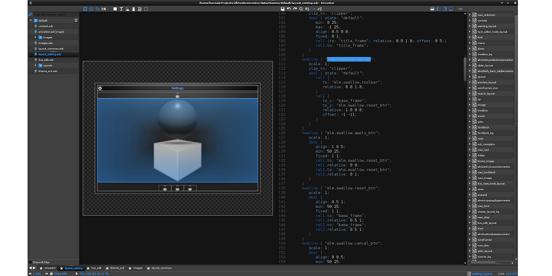Click the Redo arrow icon
The height and width of the screenshot is (276, 552).
point(295,9)
